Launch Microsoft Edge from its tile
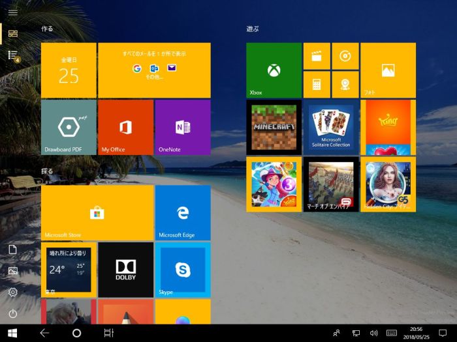 click(183, 213)
